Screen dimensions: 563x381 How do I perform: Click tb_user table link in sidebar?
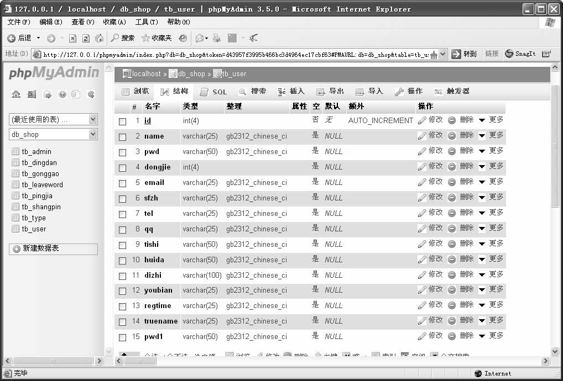tap(34, 229)
